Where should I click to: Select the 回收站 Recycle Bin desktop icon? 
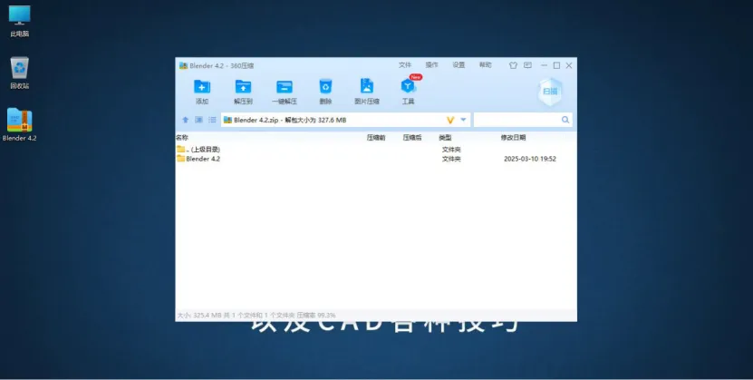20,73
